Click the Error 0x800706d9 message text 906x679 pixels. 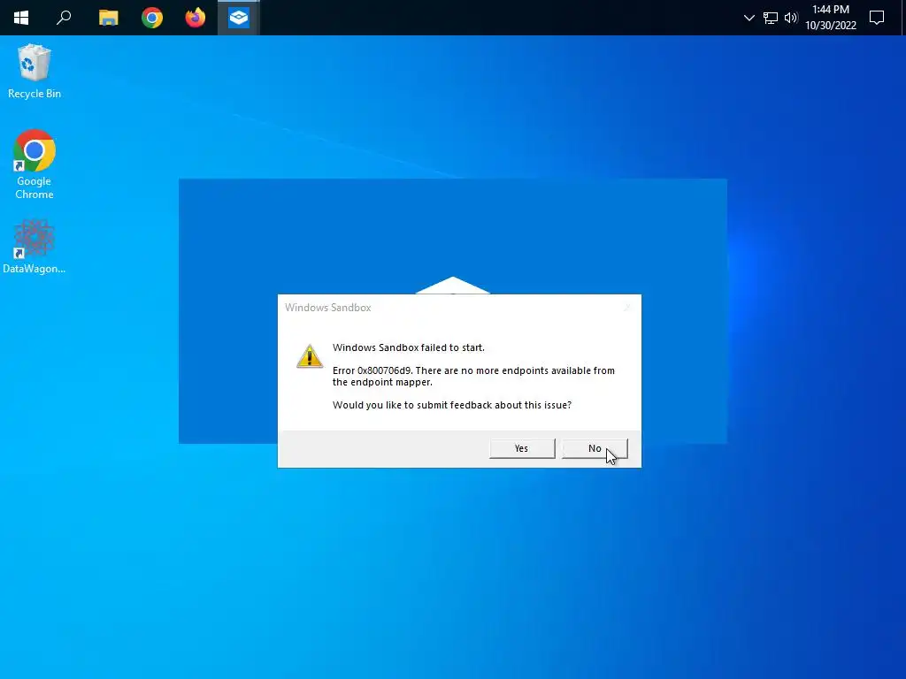tap(473, 377)
